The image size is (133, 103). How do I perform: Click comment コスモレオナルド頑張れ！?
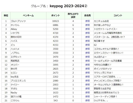coord(107,49)
